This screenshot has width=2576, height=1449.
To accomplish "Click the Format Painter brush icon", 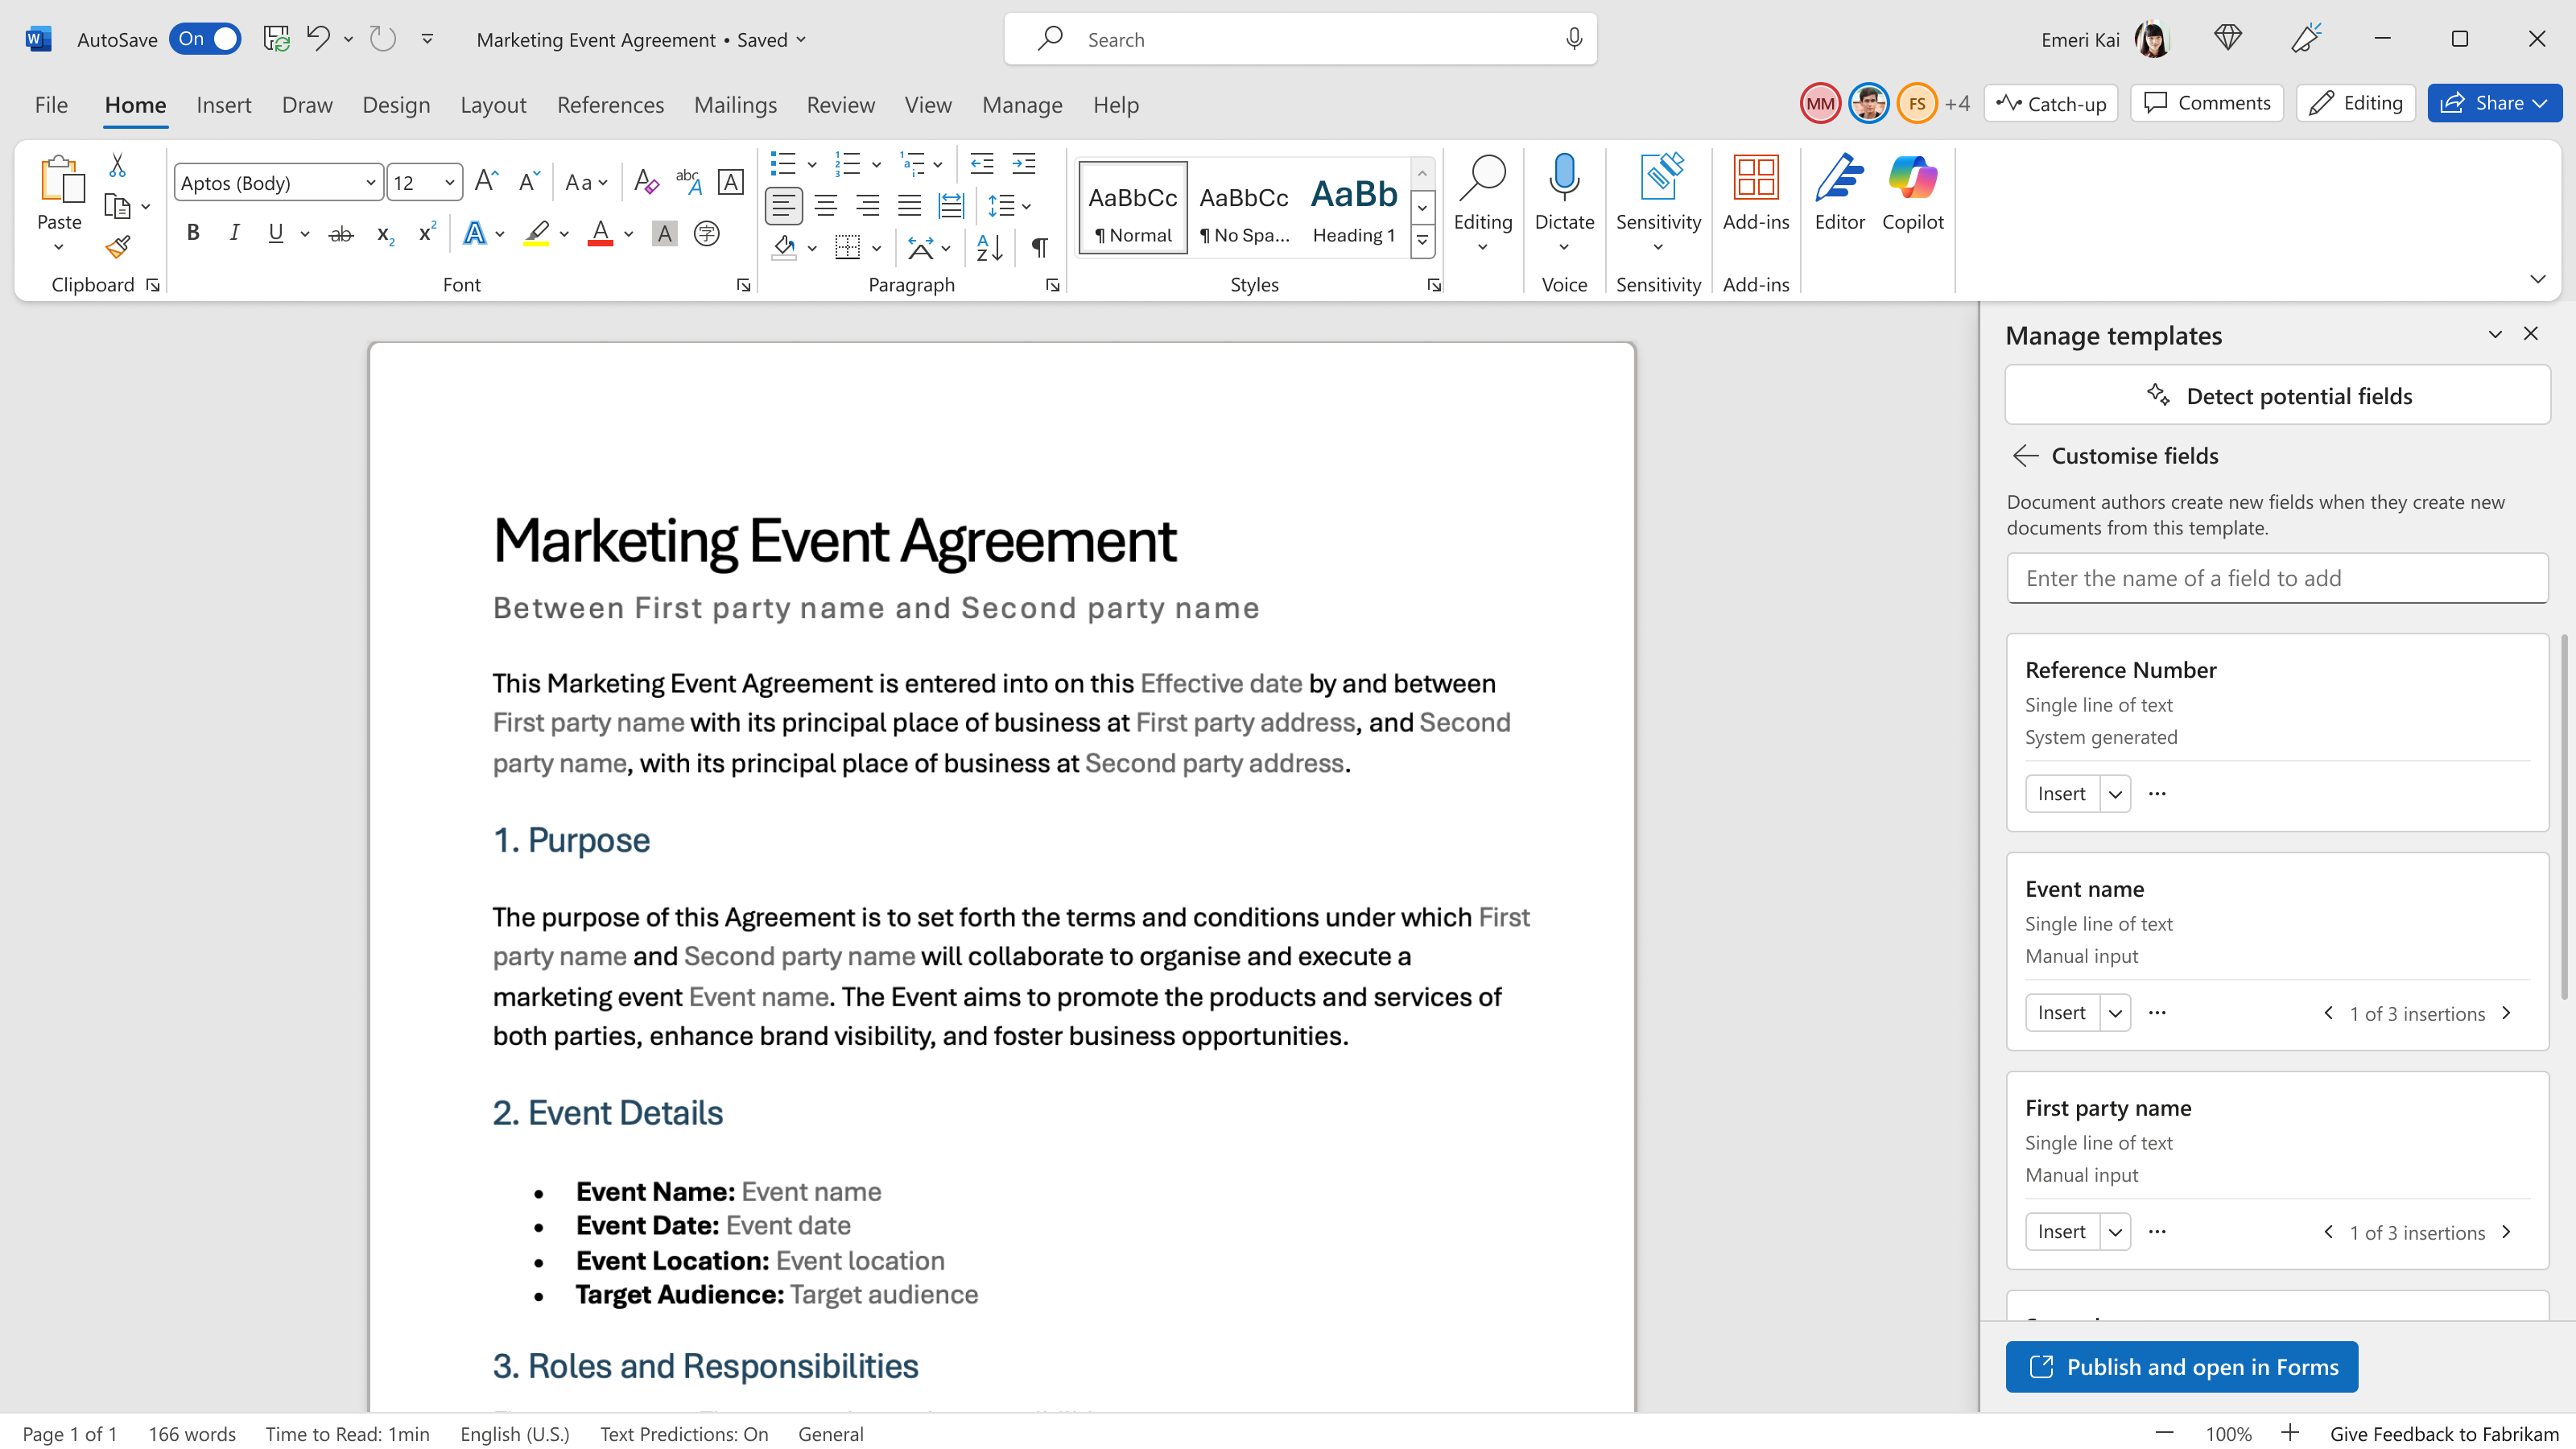I will pos(117,246).
